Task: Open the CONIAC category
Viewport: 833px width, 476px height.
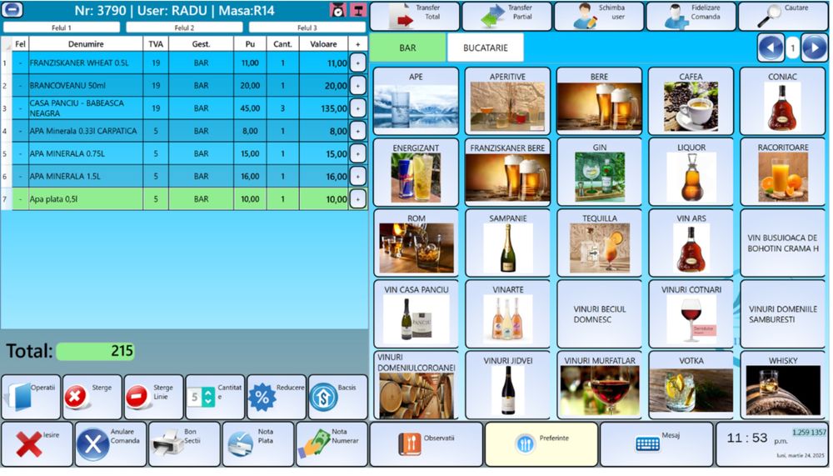Action: coord(782,101)
